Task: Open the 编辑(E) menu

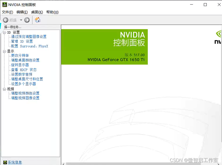Action: (x=22, y=12)
